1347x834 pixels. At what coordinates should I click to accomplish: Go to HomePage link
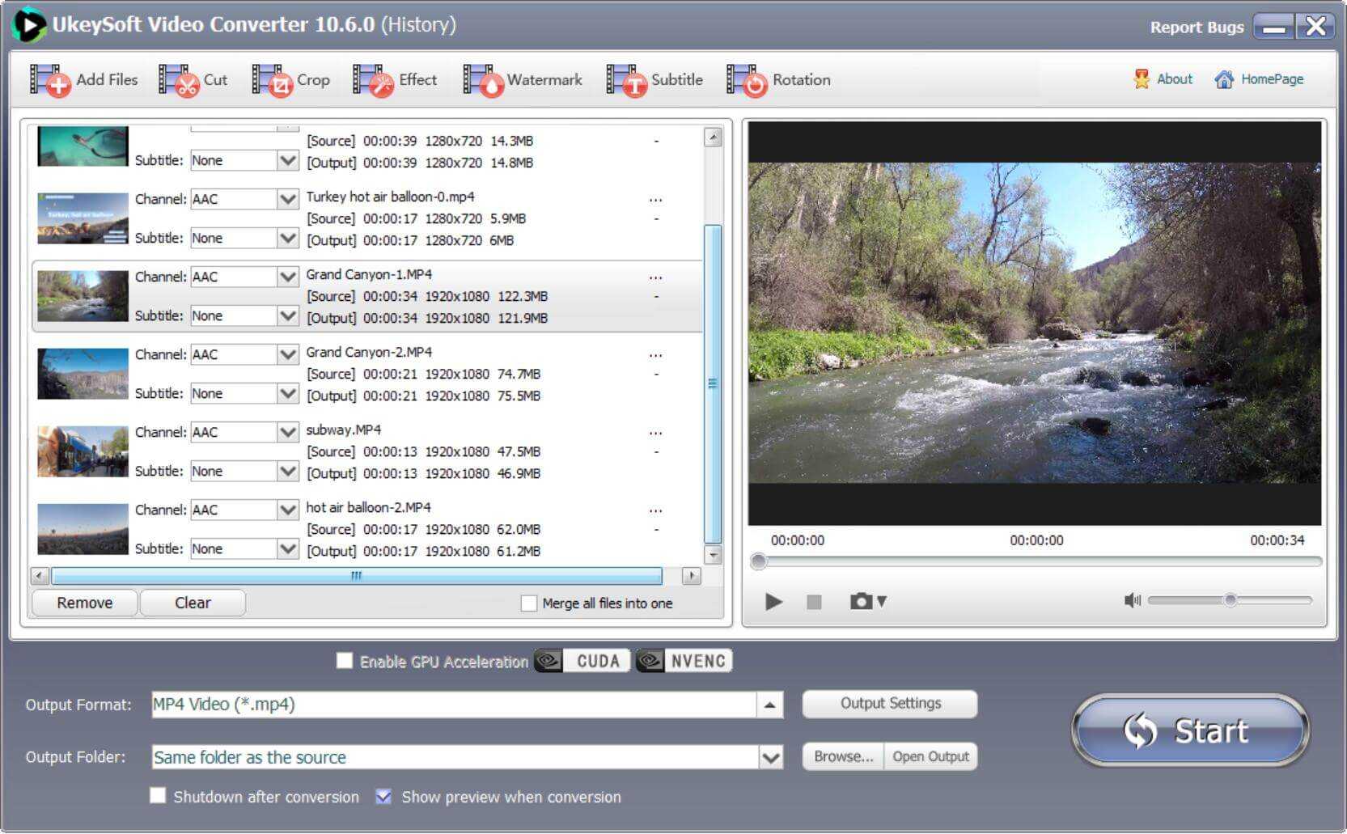click(1260, 79)
